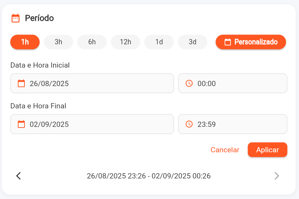Image resolution: width=299 pixels, height=199 pixels.
Task: Open start date picker showing 26/08/2025
Action: click(92, 83)
